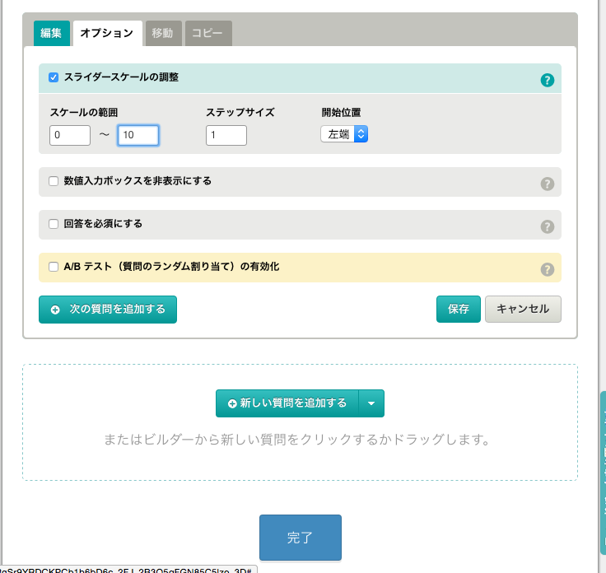Focus ステップサイズ field showing 1
Screen dimensions: 606x573
226,135
